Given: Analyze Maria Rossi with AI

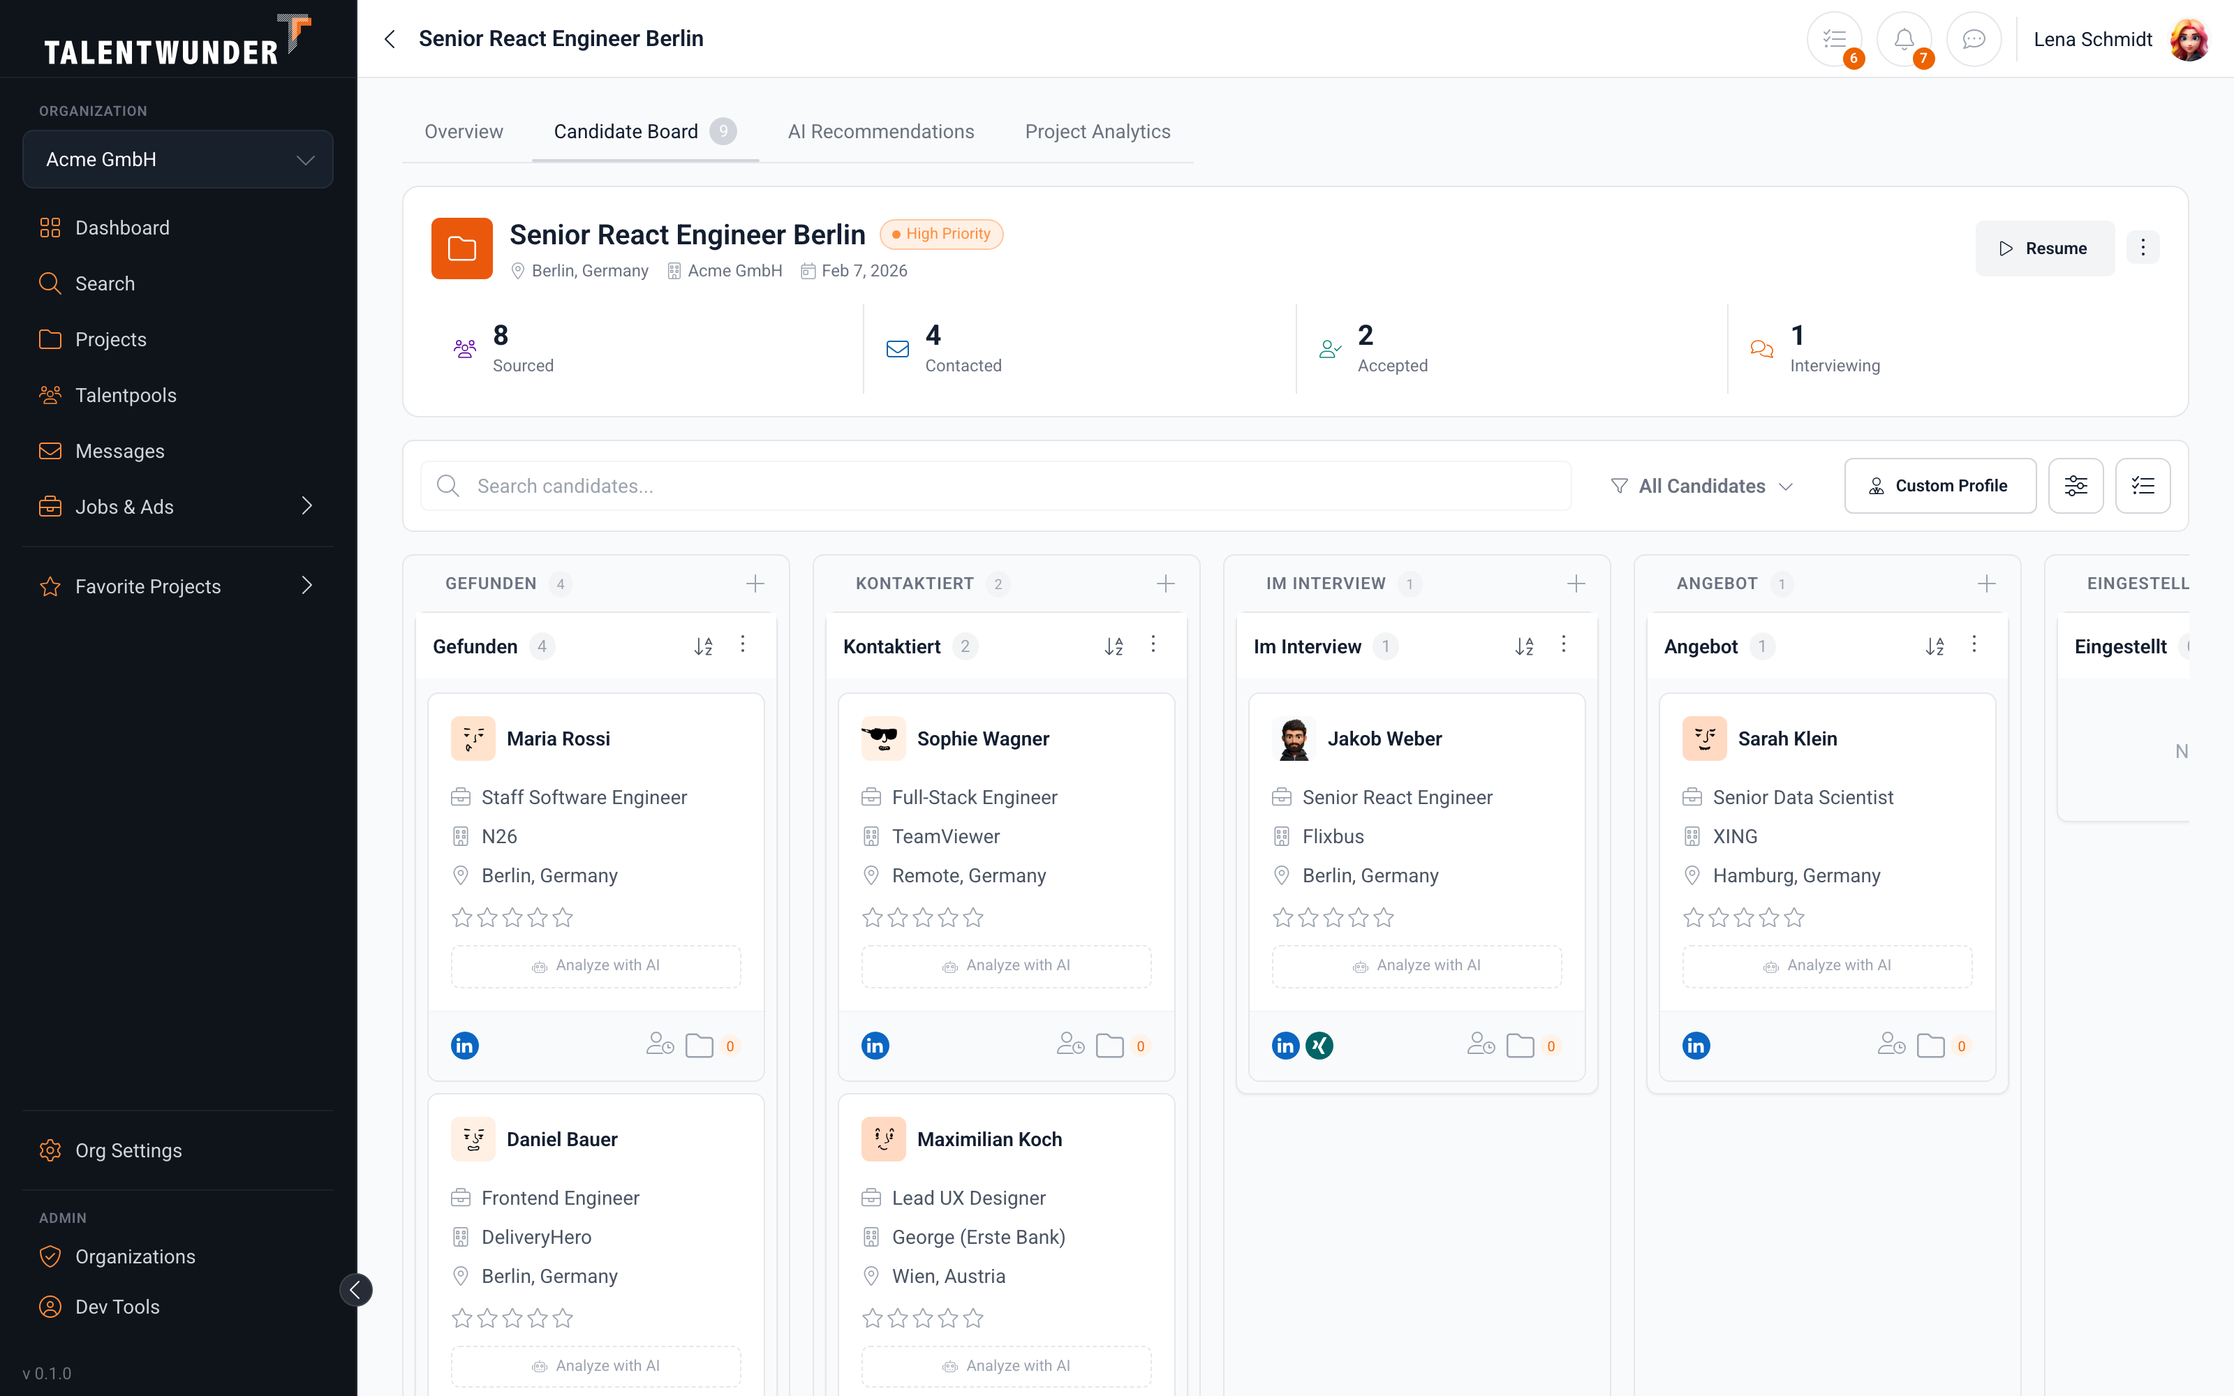Looking at the screenshot, I should [x=596, y=966].
